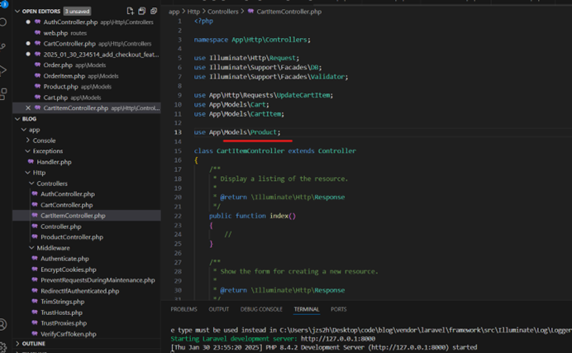
Task: Open the Source Control view
Action: (x=4, y=46)
